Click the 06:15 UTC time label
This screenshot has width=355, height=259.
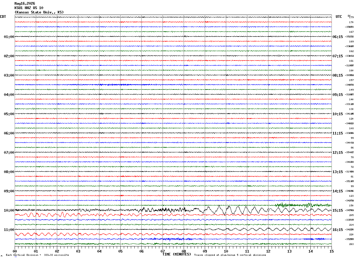(337, 37)
